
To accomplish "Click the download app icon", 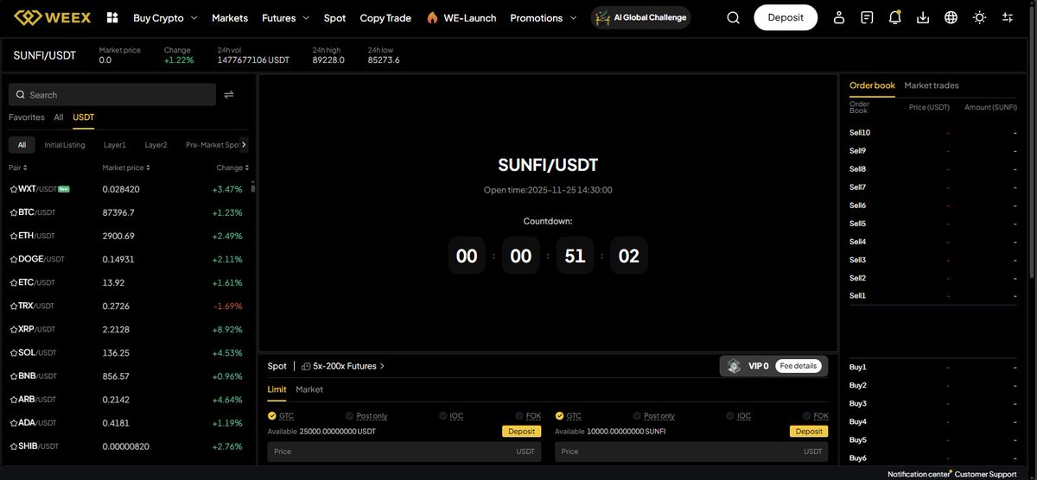I will click(x=923, y=17).
